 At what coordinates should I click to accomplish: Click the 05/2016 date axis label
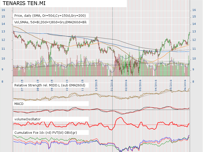(x=171, y=85)
